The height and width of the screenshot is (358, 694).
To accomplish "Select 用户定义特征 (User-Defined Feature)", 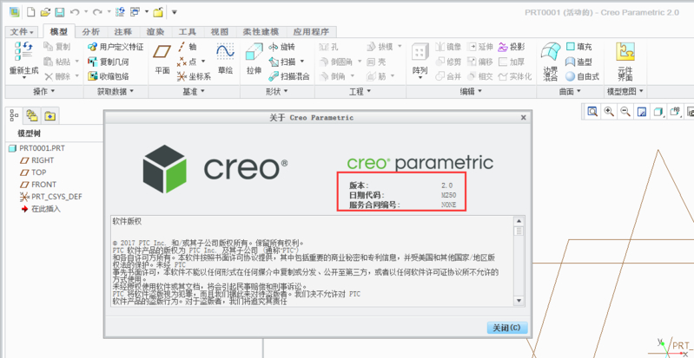I will [x=116, y=47].
